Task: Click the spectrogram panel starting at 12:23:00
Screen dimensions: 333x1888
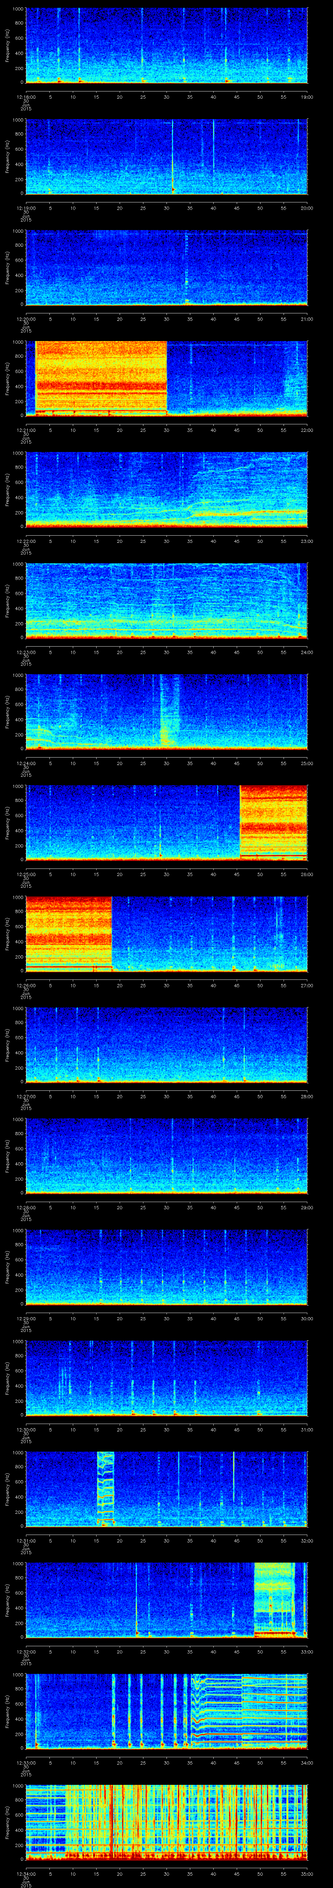Action: 166,601
